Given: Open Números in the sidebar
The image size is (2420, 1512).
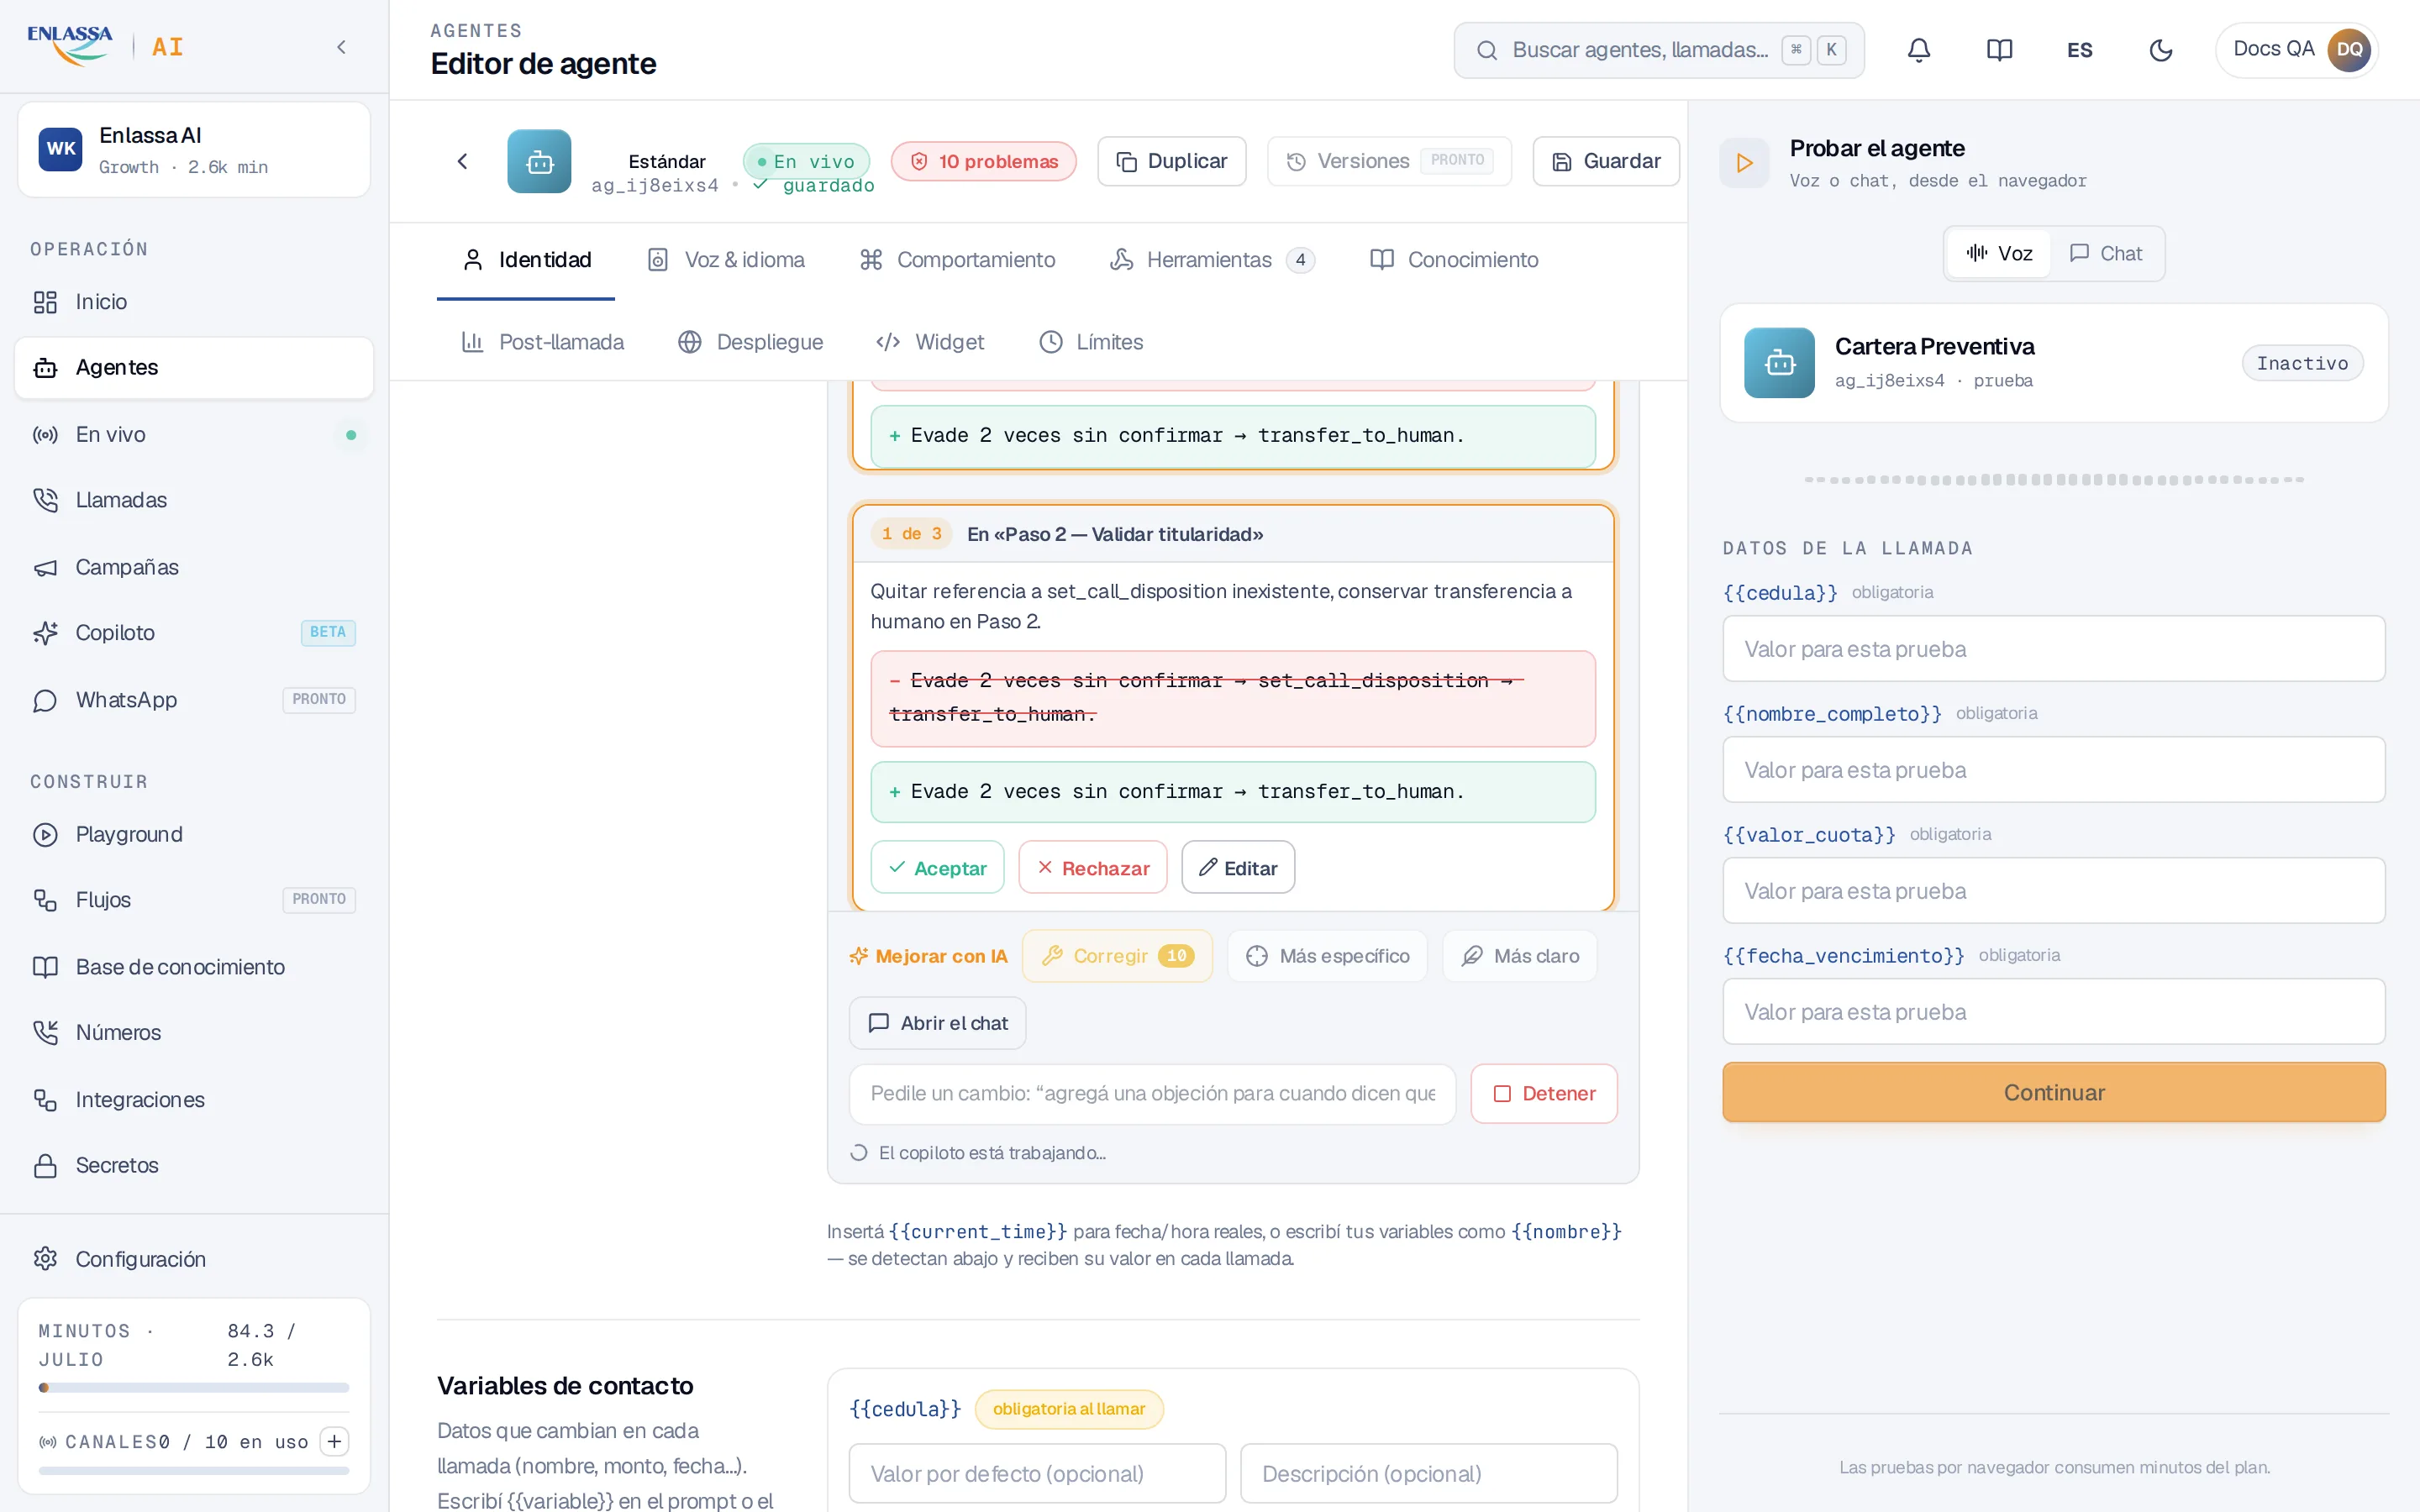Looking at the screenshot, I should pos(194,1032).
